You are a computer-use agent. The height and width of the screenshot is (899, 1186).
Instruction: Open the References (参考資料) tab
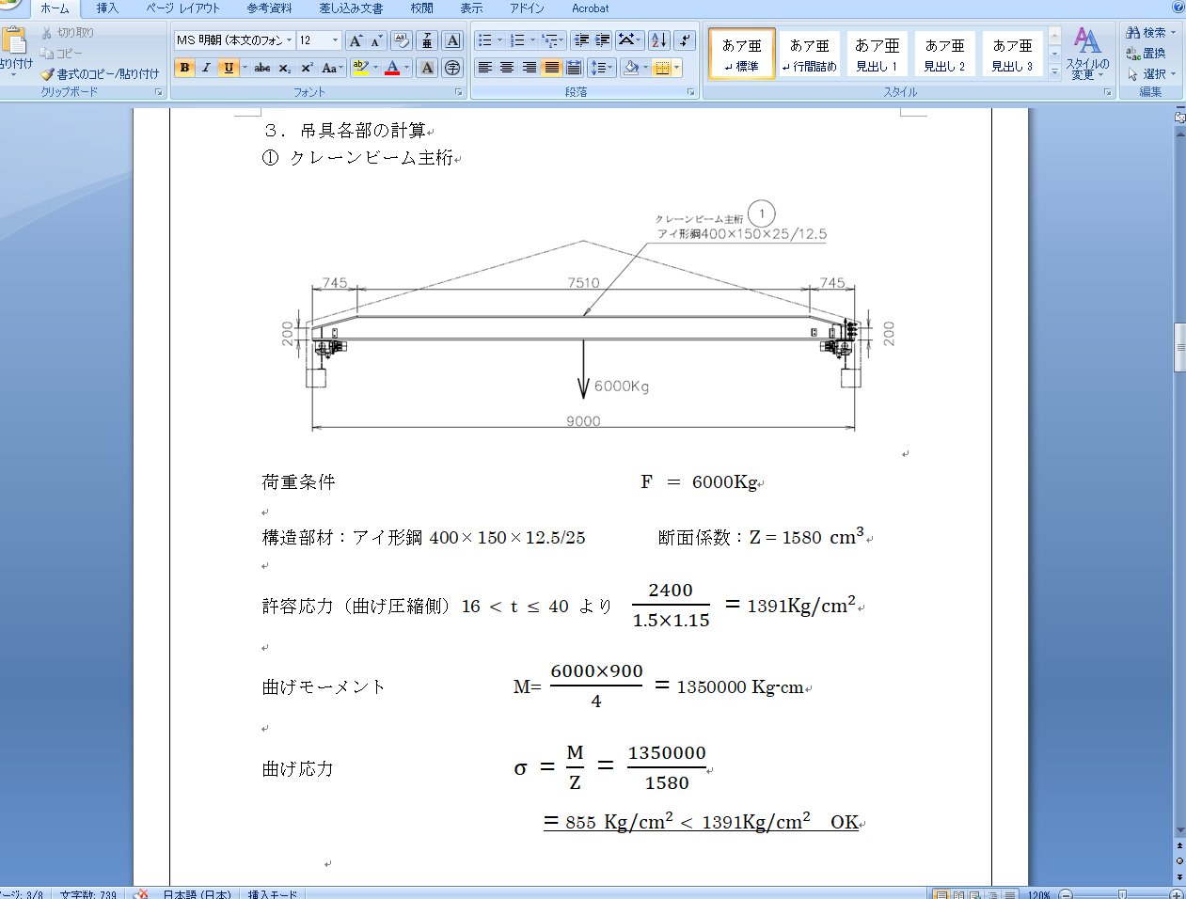point(269,8)
